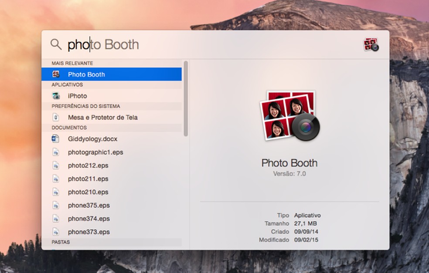Image resolution: width=429 pixels, height=273 pixels.
Task: Click the file icon beside photo210.eps
Action: (56, 192)
